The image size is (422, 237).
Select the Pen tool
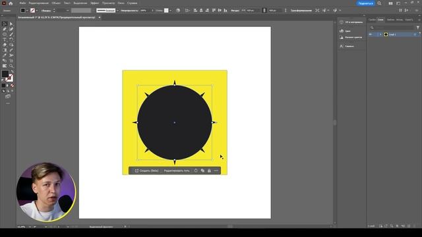coord(5,29)
